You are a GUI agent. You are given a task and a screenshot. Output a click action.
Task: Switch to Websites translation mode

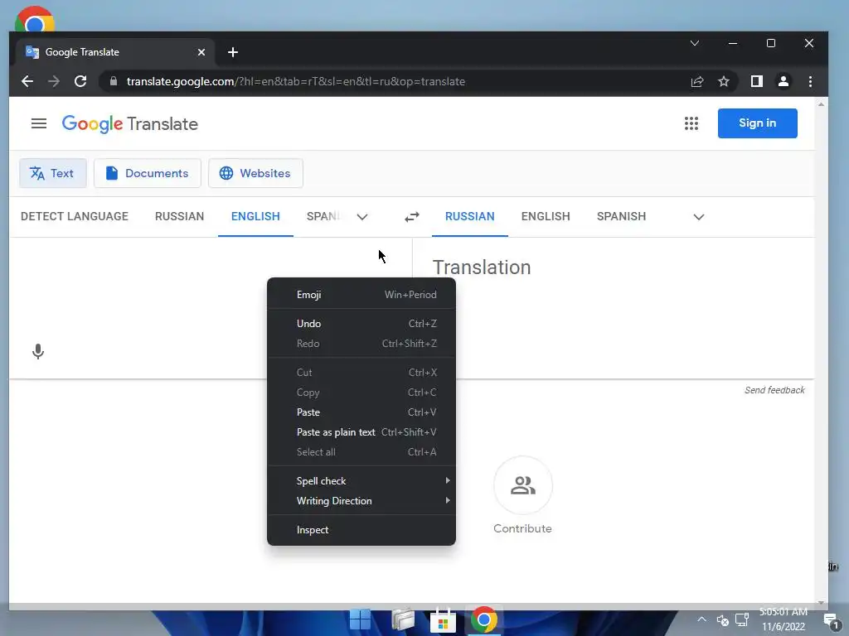[255, 173]
